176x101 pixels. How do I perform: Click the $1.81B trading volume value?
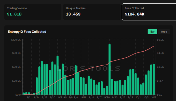[x=14, y=14]
